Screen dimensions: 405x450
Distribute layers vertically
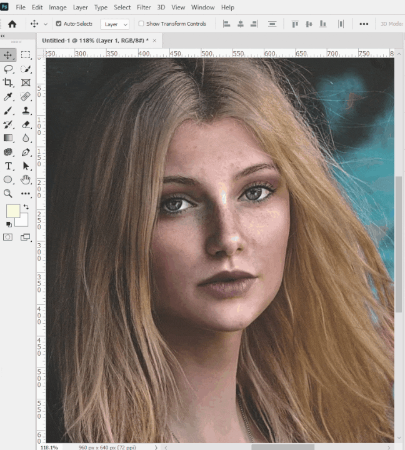tap(272, 24)
